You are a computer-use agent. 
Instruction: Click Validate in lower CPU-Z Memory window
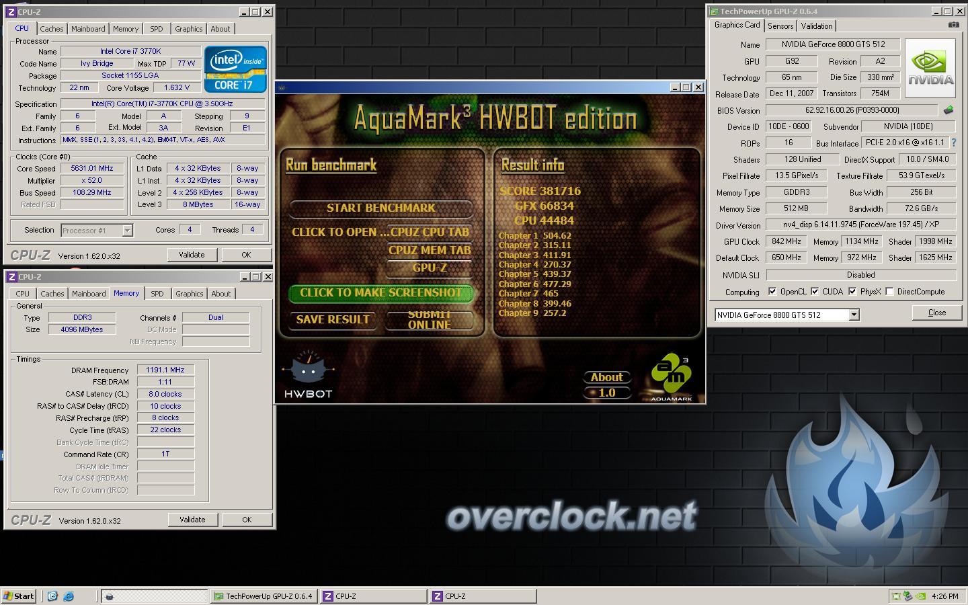tap(192, 520)
